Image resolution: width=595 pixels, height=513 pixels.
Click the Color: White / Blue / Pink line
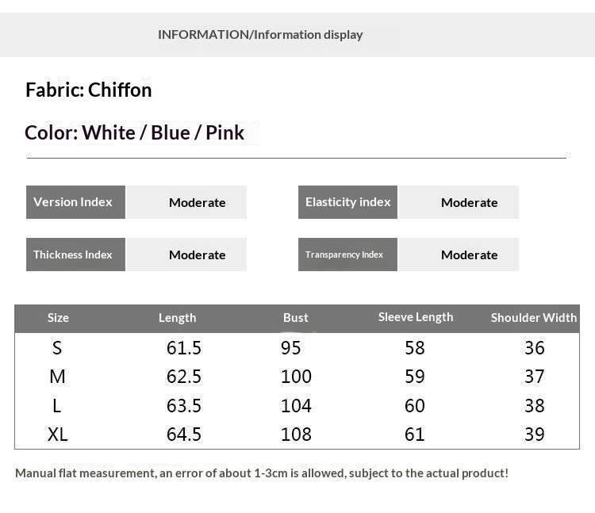click(135, 132)
